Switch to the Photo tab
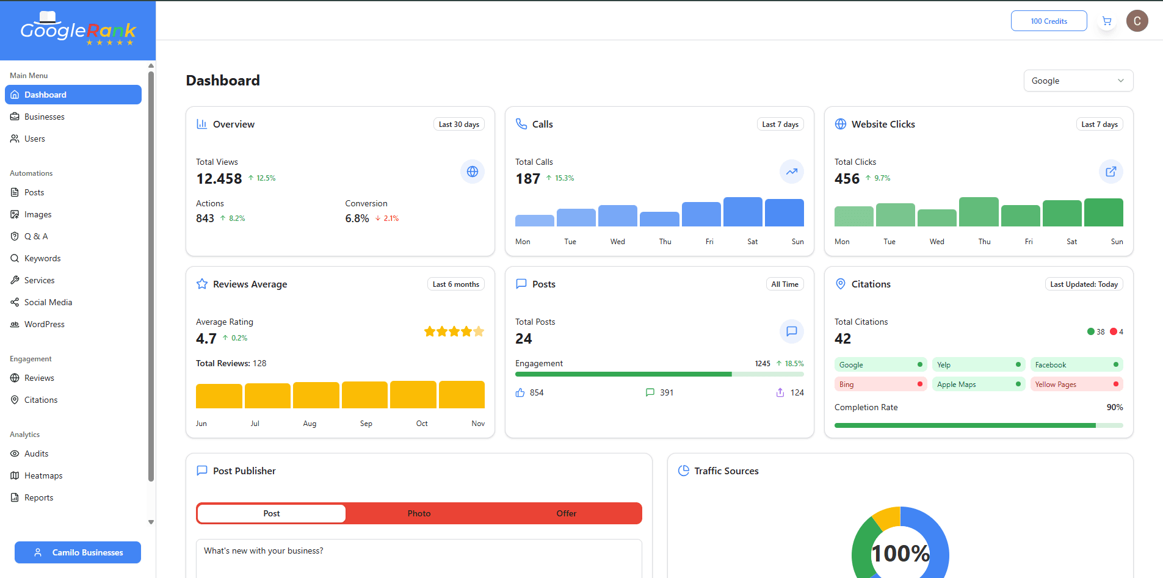This screenshot has width=1163, height=578. coord(419,513)
